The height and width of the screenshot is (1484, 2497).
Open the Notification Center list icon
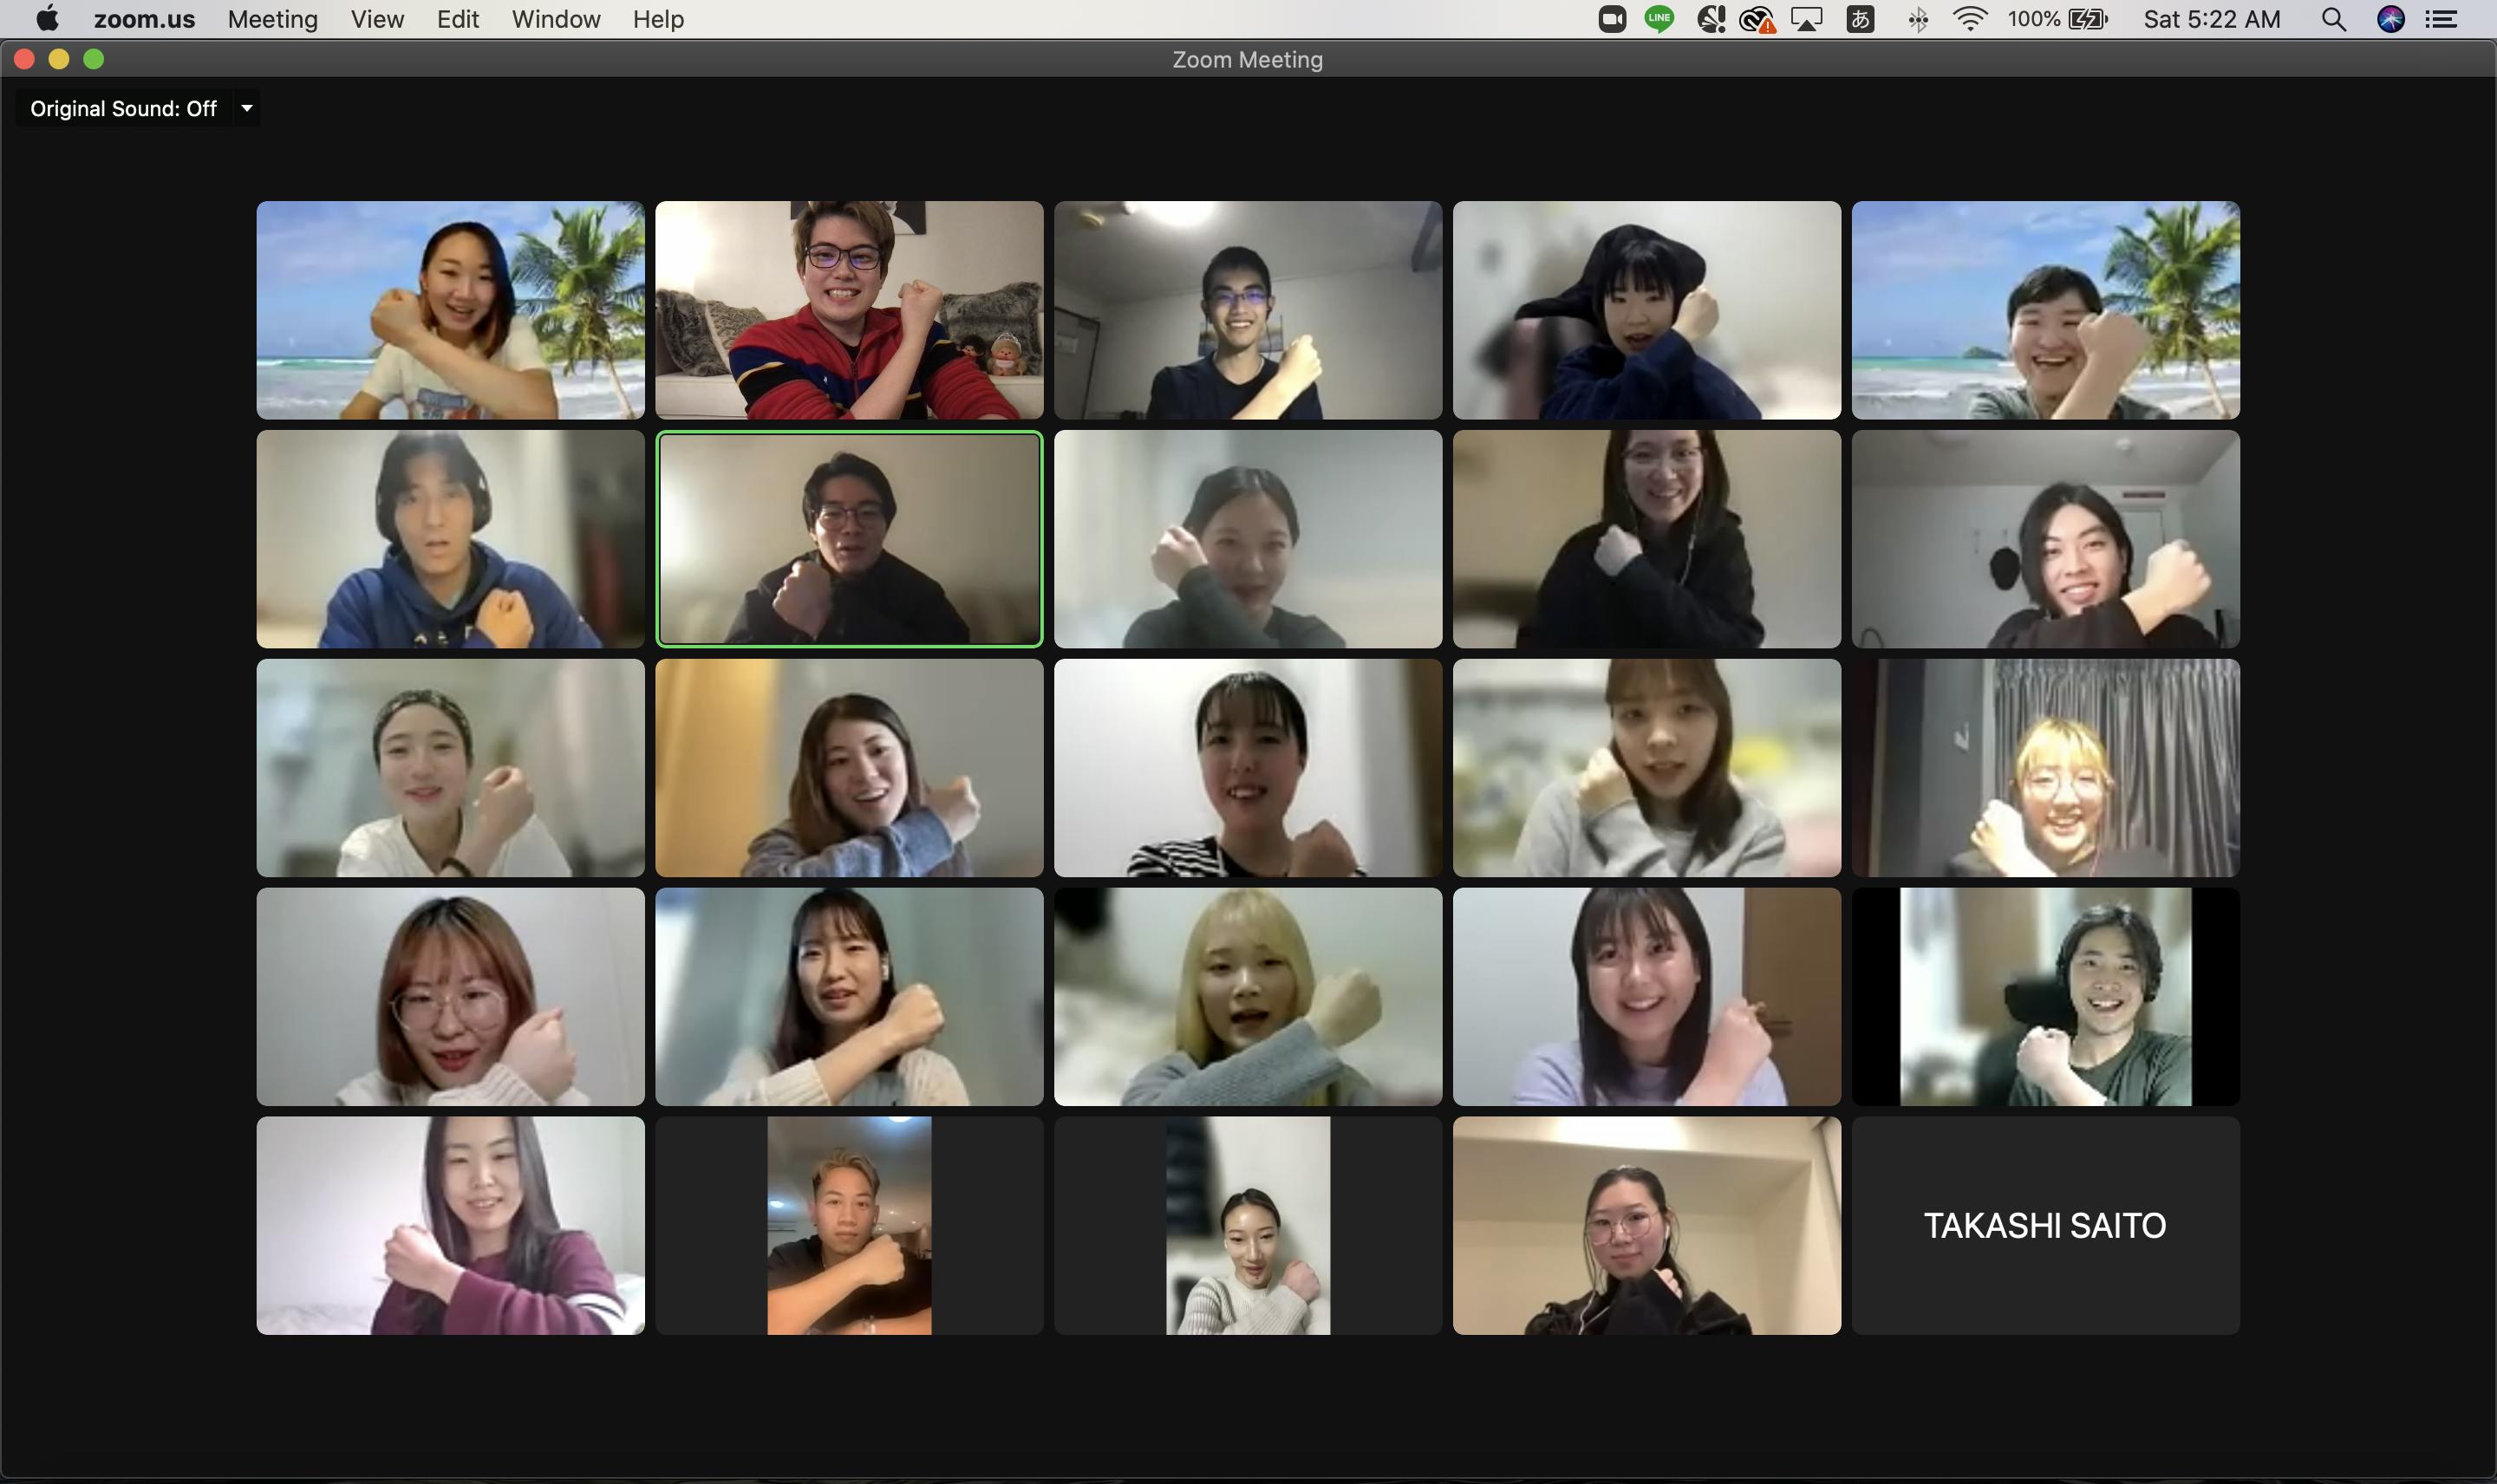click(x=2441, y=19)
